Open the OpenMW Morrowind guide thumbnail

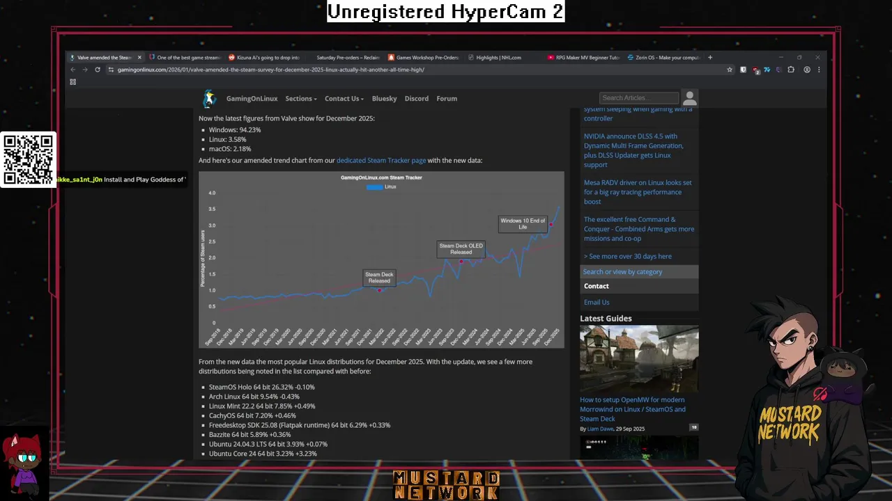coord(639,359)
